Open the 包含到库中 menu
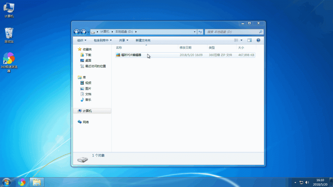Screen dimensions: 333x187 (102, 40)
